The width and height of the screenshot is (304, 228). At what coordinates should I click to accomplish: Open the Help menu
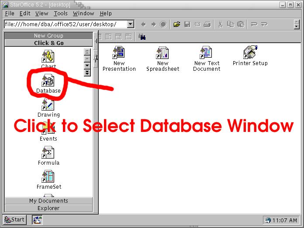[106, 14]
